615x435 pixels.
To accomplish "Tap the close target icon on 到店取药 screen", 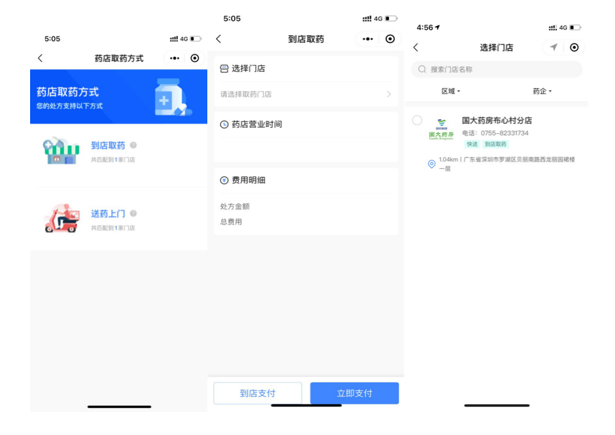I will coord(390,39).
